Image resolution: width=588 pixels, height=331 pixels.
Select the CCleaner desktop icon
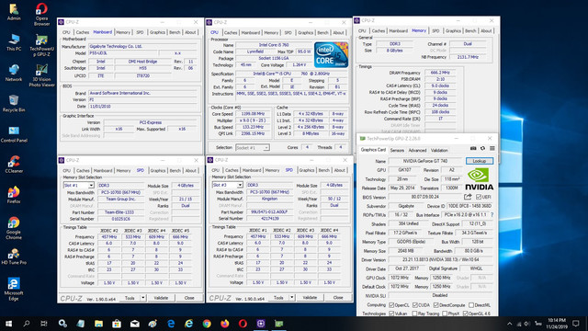[14, 164]
